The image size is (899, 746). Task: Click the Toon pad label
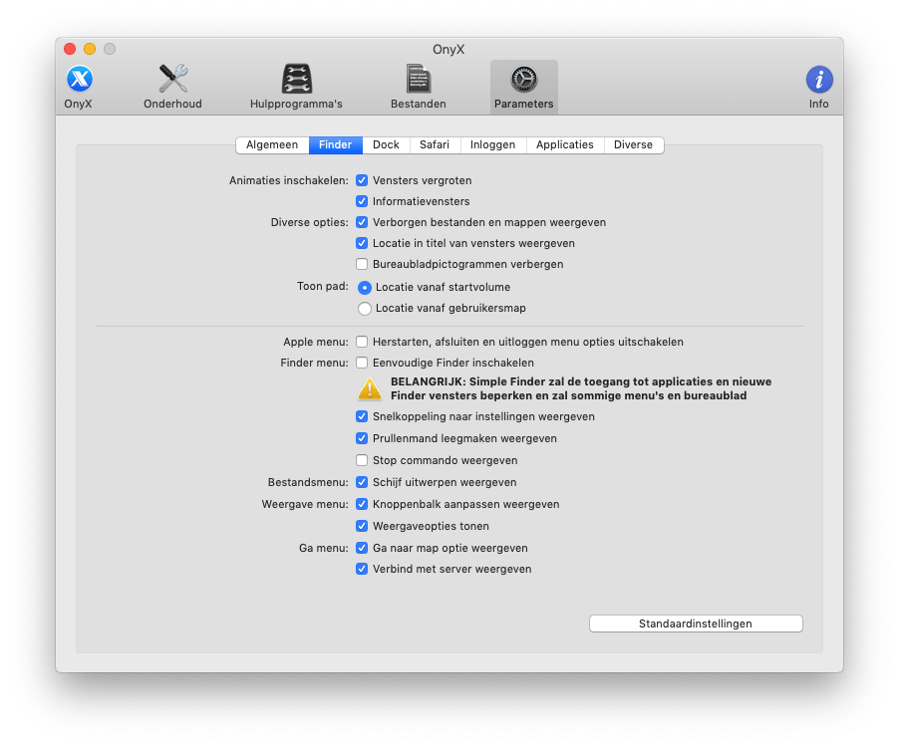[x=322, y=286]
